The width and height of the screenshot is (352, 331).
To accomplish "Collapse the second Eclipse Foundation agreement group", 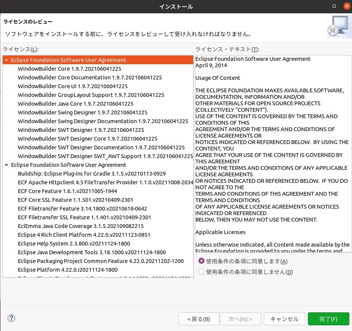I will click(6, 165).
